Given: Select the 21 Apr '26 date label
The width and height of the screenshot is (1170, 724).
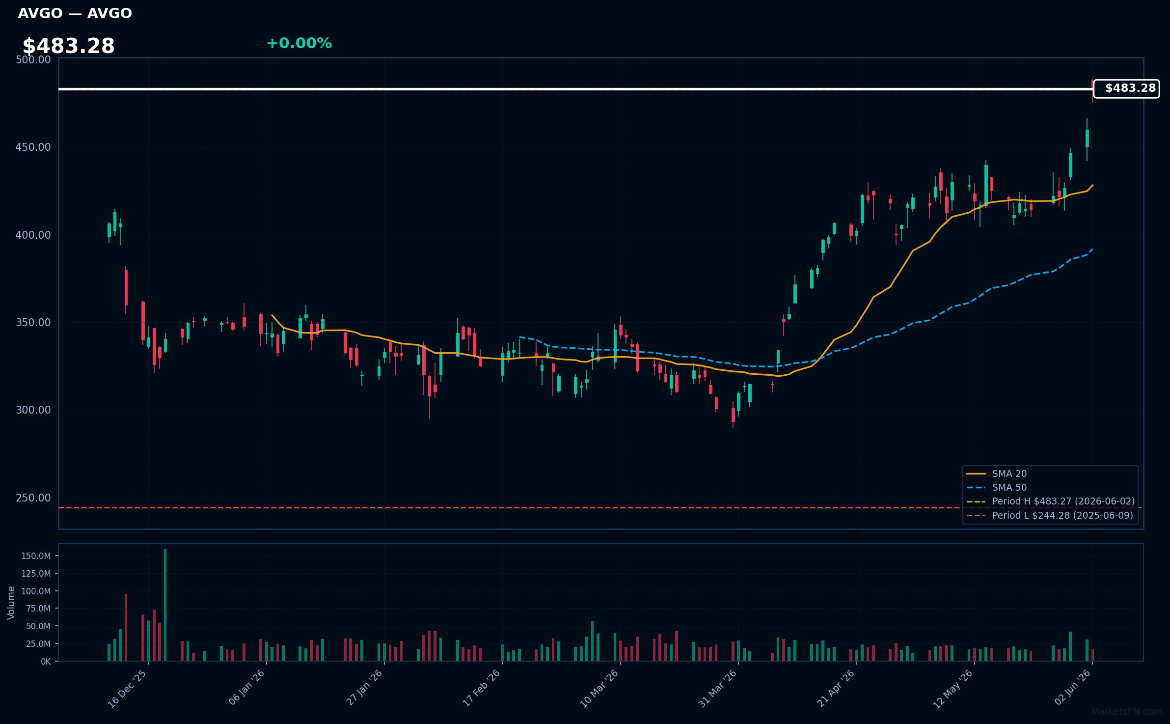Looking at the screenshot, I should (x=836, y=688).
